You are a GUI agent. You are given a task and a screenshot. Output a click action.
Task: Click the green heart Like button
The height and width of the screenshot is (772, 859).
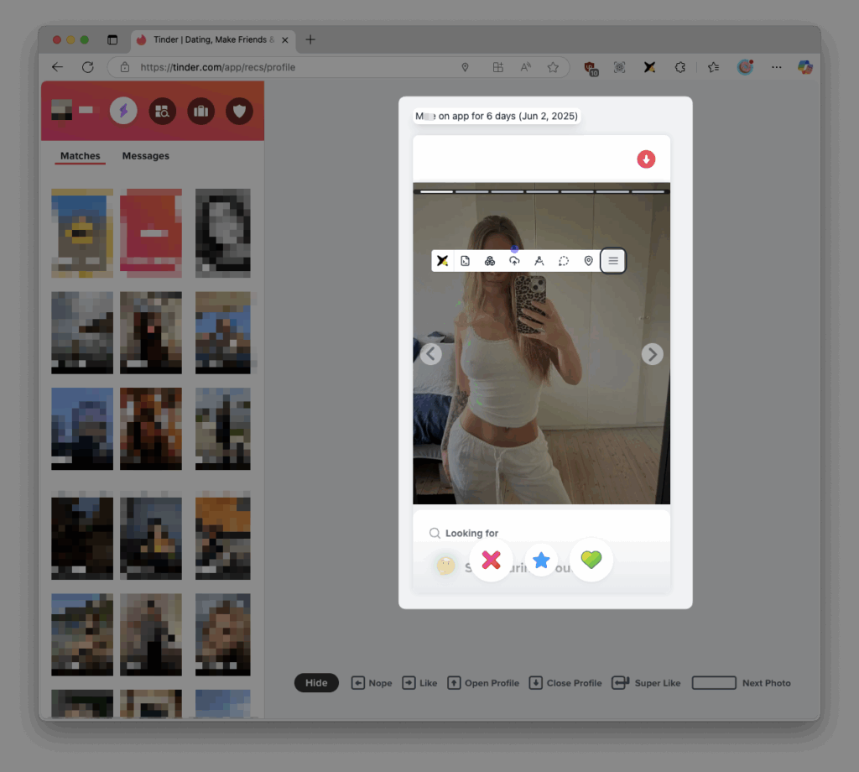point(591,560)
